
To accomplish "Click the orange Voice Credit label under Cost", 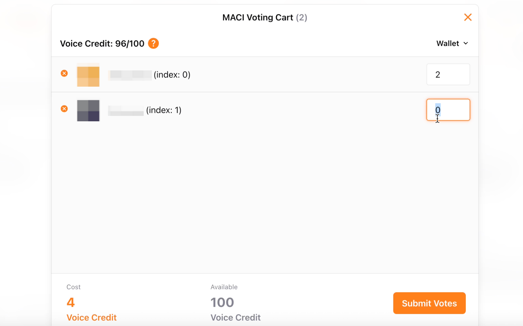I will point(91,317).
